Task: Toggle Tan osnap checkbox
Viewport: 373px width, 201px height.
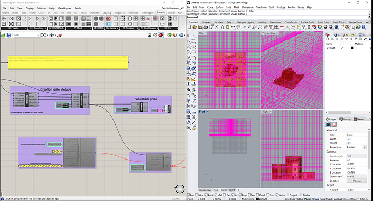Action: click(249, 195)
